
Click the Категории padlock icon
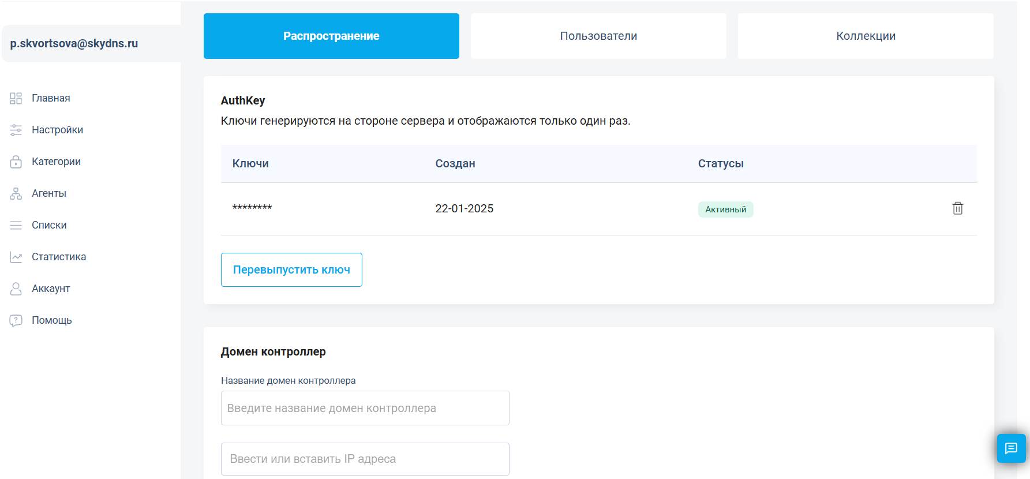16,162
